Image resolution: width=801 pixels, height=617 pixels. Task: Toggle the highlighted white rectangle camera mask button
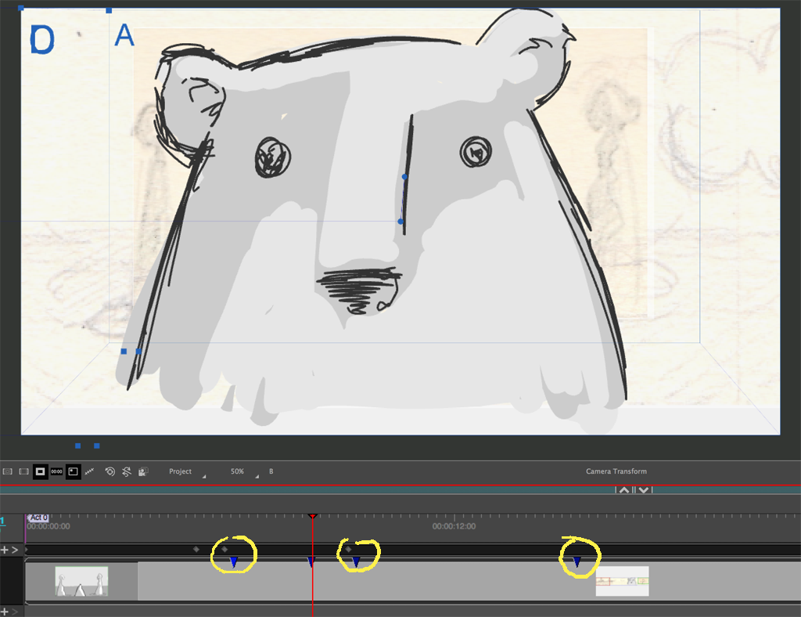click(40, 471)
